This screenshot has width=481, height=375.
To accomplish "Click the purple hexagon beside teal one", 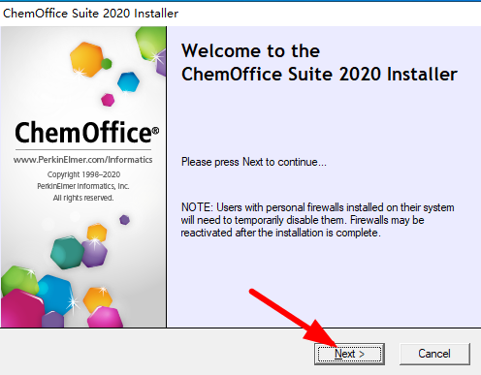I will point(95,254).
